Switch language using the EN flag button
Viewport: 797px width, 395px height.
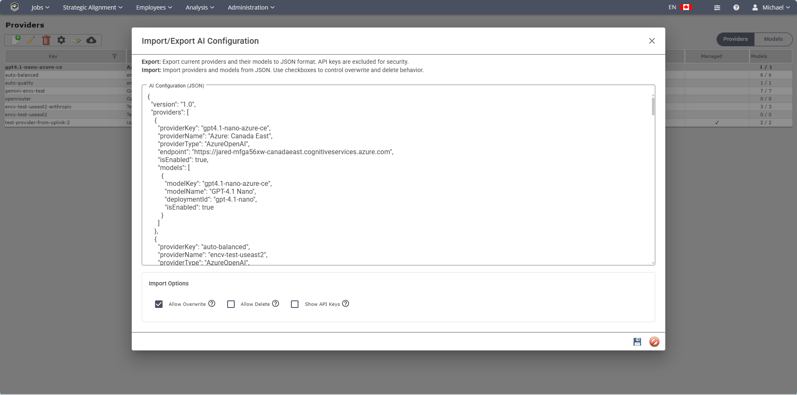[680, 7]
